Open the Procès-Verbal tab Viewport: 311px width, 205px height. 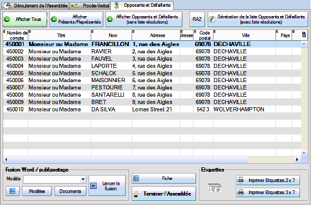(90, 6)
